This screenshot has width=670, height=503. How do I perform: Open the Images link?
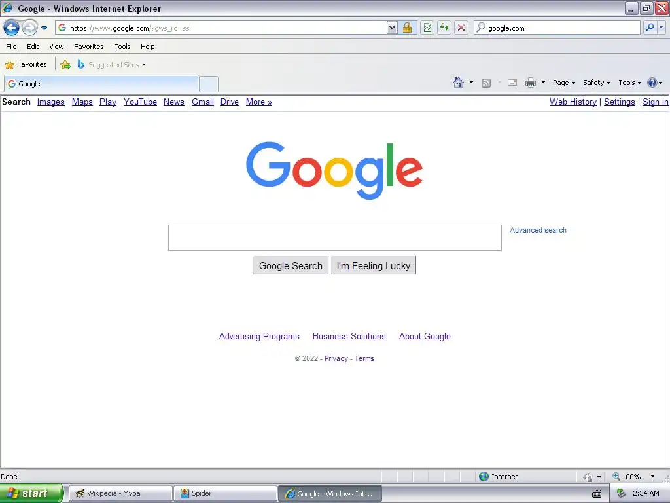pyautogui.click(x=51, y=102)
